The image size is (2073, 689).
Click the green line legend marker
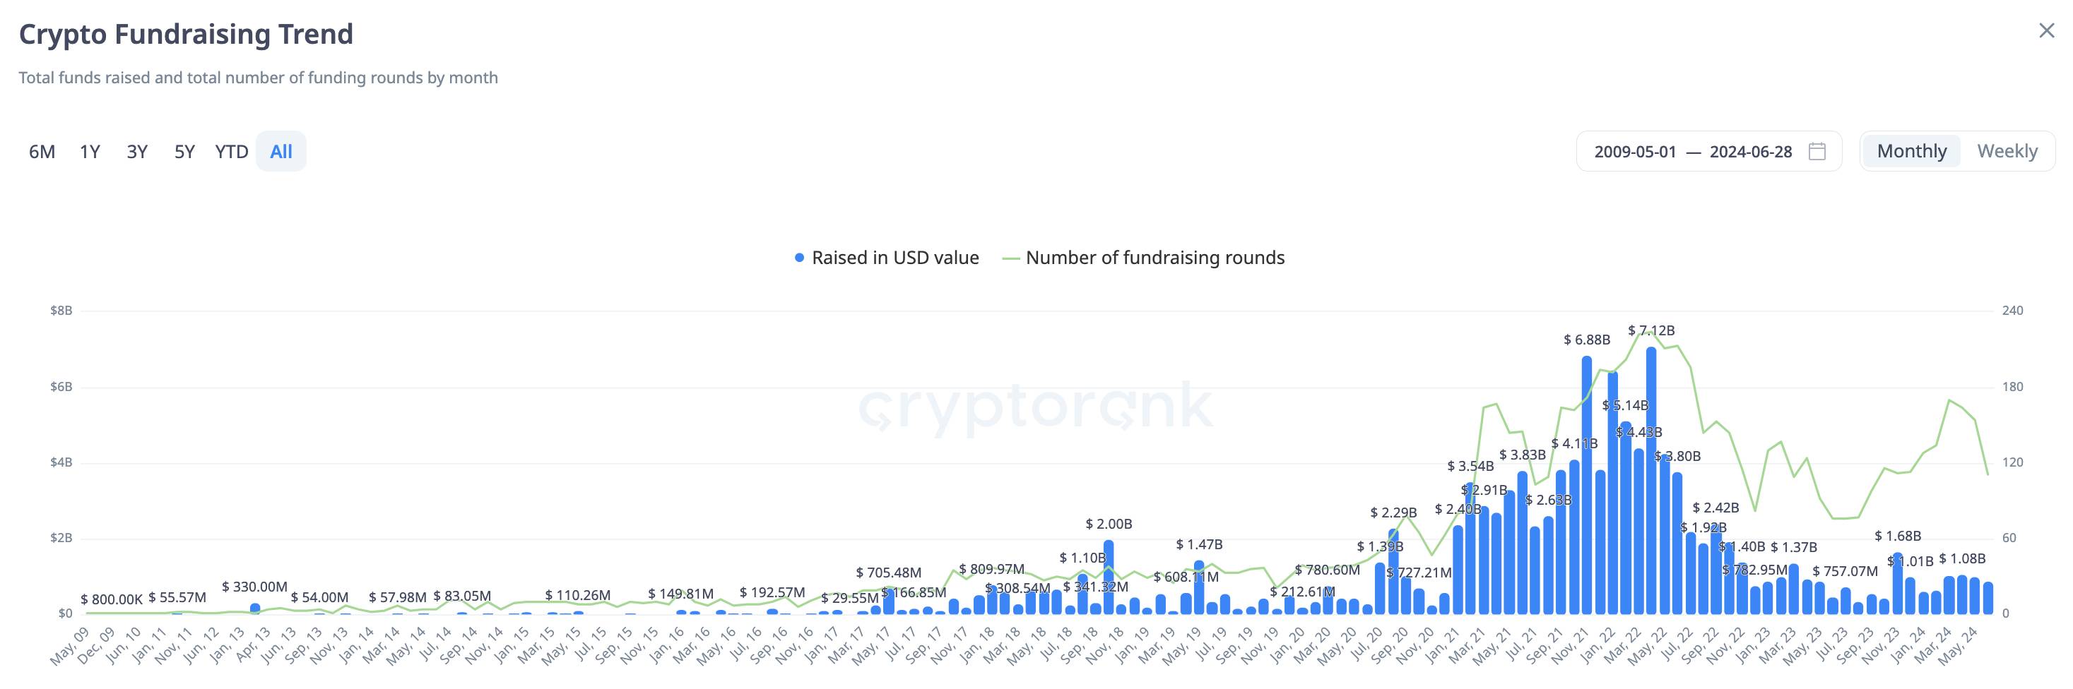[1011, 258]
